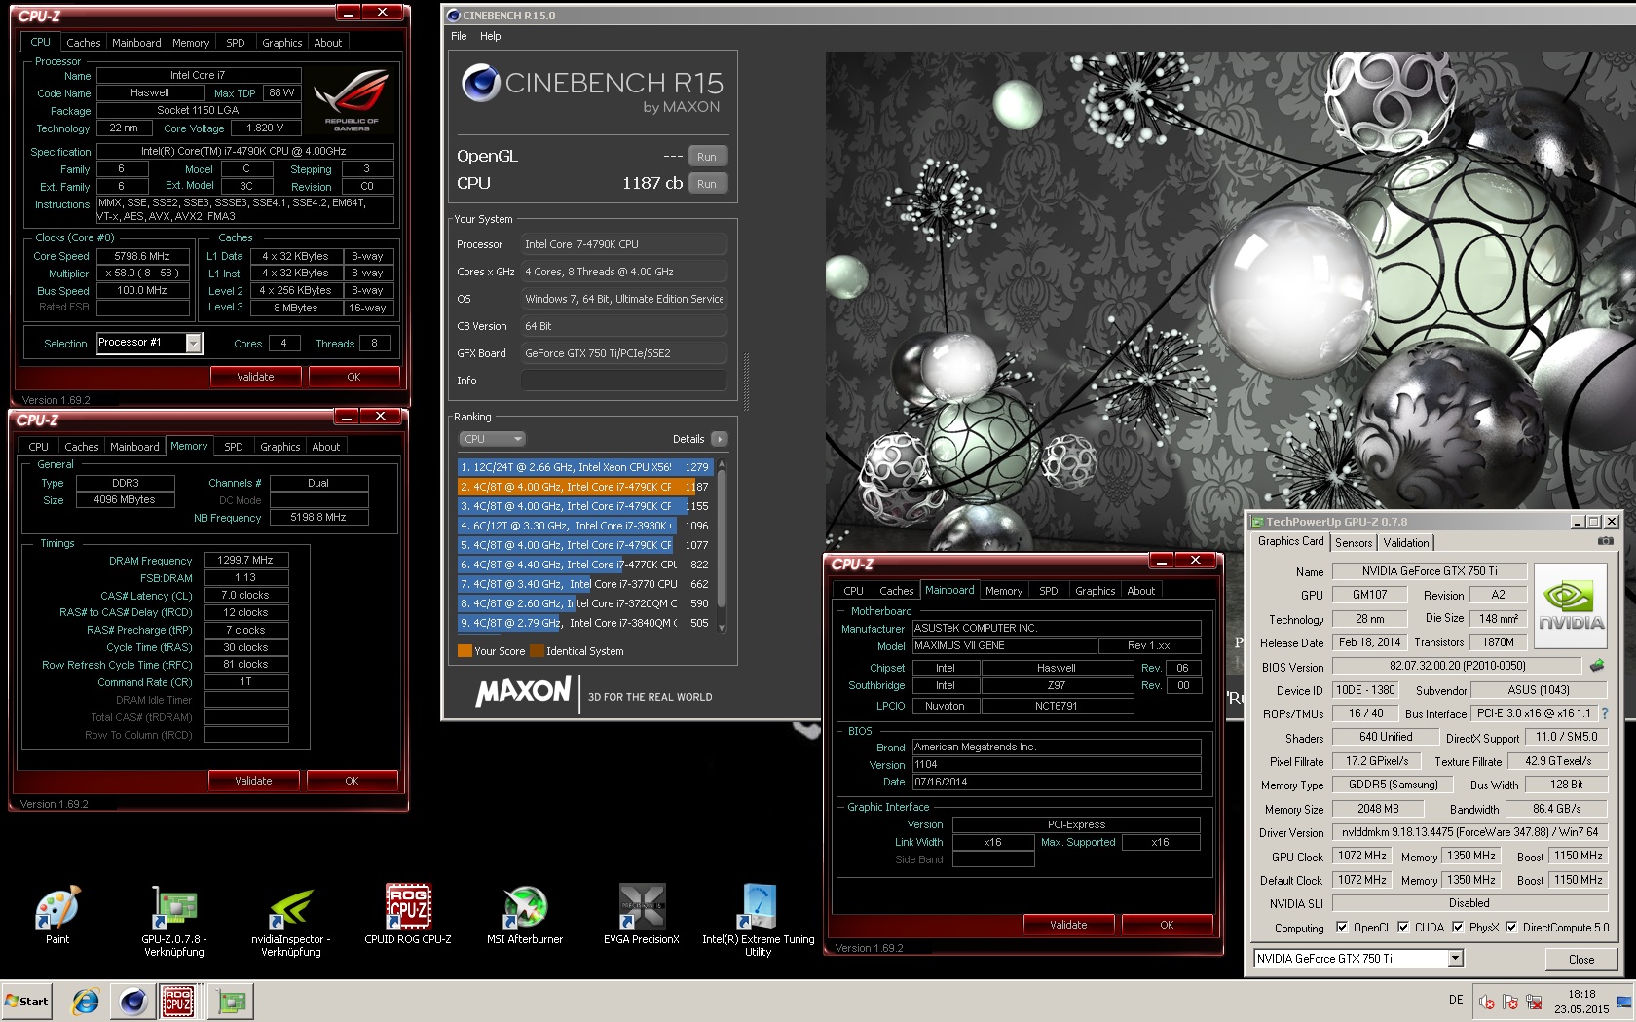Click the Cinebench ranking Details arrow button
Image resolution: width=1636 pixels, height=1022 pixels.
click(720, 439)
